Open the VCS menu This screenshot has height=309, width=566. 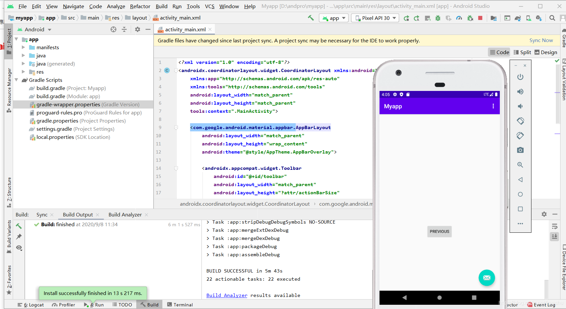tap(210, 6)
